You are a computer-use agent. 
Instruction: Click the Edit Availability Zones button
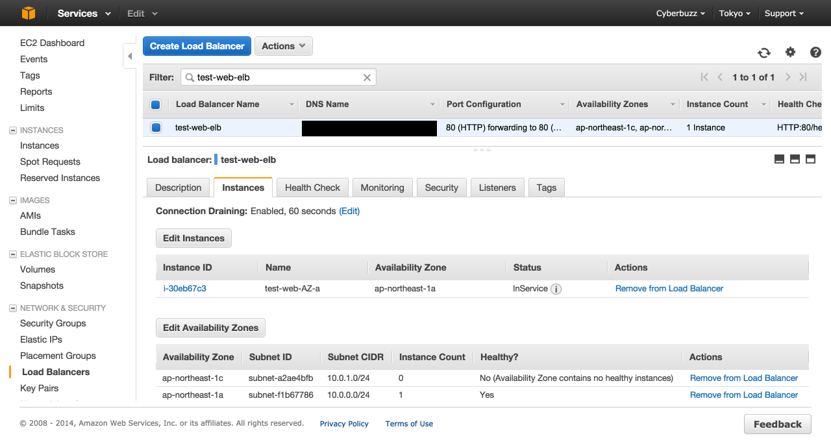210,328
